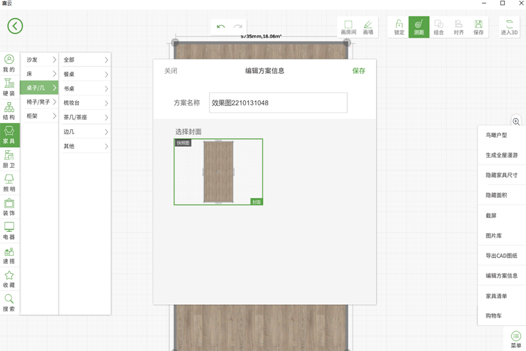The width and height of the screenshot is (526, 351).
Task: Click the 方案名称 text input field
Action: point(277,103)
